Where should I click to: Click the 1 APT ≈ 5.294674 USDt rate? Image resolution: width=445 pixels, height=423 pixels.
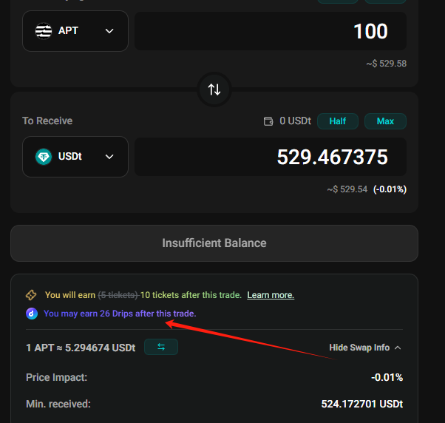tap(81, 348)
